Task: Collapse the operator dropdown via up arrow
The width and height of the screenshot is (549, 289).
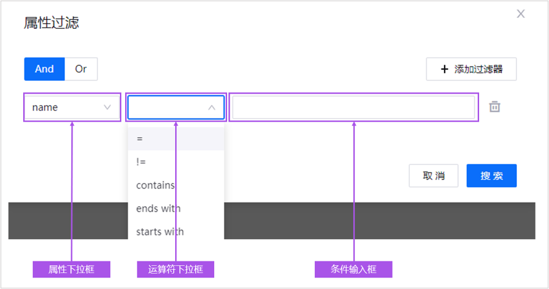Action: pyautogui.click(x=212, y=108)
